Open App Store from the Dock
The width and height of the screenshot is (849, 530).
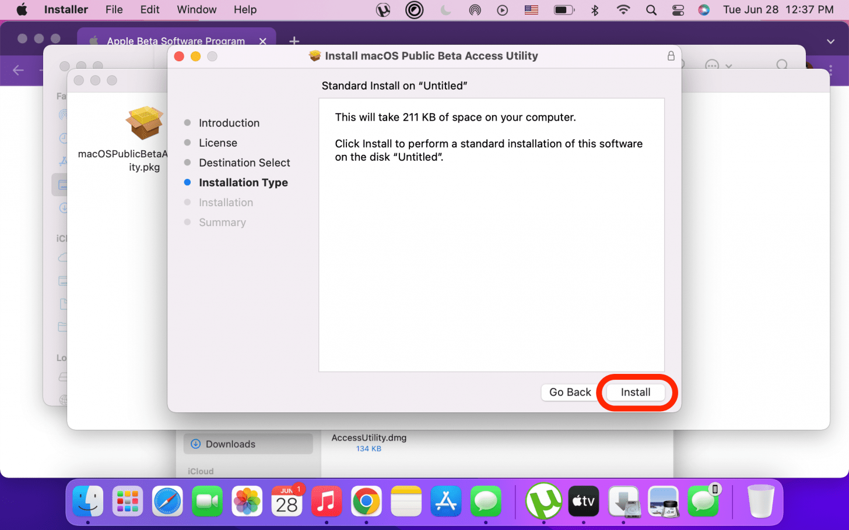click(x=445, y=501)
